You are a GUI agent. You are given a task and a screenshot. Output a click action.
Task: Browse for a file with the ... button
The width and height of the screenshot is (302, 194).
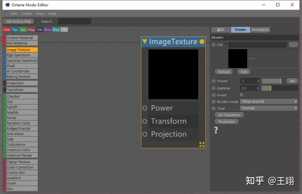293,45
